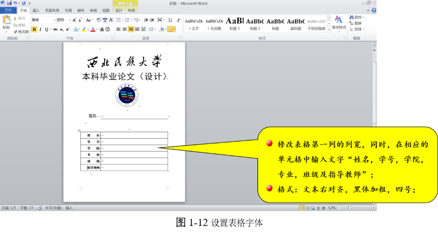Toggle bold formatting
This screenshot has width=438, height=235.
[x=34, y=29]
